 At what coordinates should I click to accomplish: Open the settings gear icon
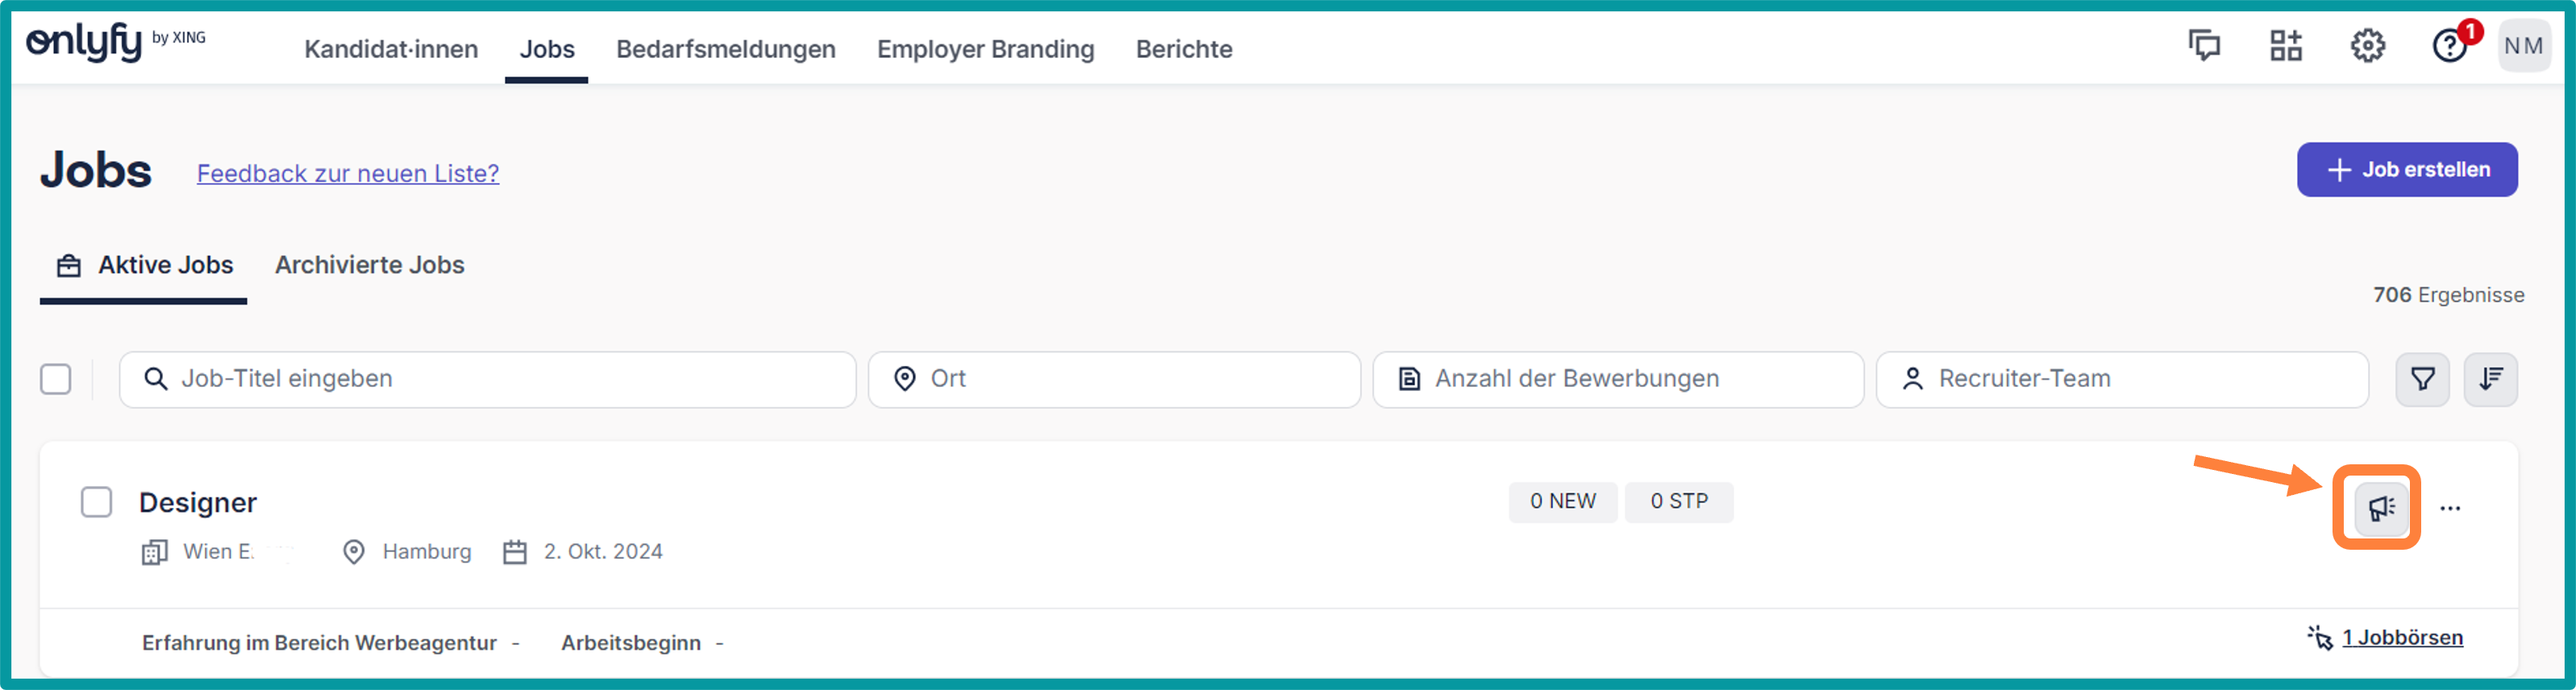pyautogui.click(x=2367, y=46)
